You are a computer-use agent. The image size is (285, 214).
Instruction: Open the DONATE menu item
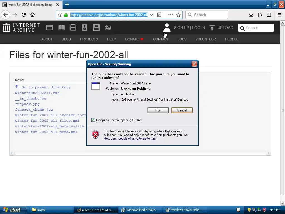134,39
